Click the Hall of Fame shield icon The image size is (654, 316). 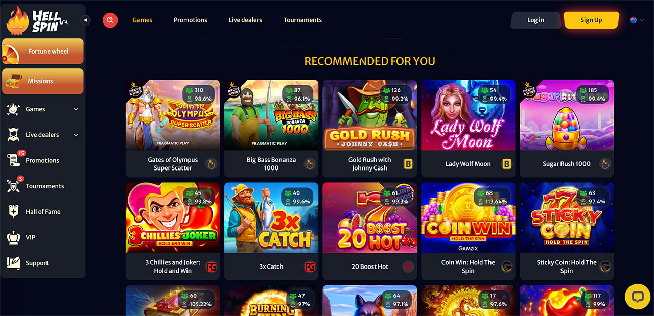tap(13, 212)
